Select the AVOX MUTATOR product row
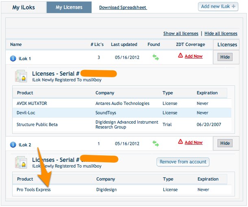The image size is (248, 207). [122, 103]
